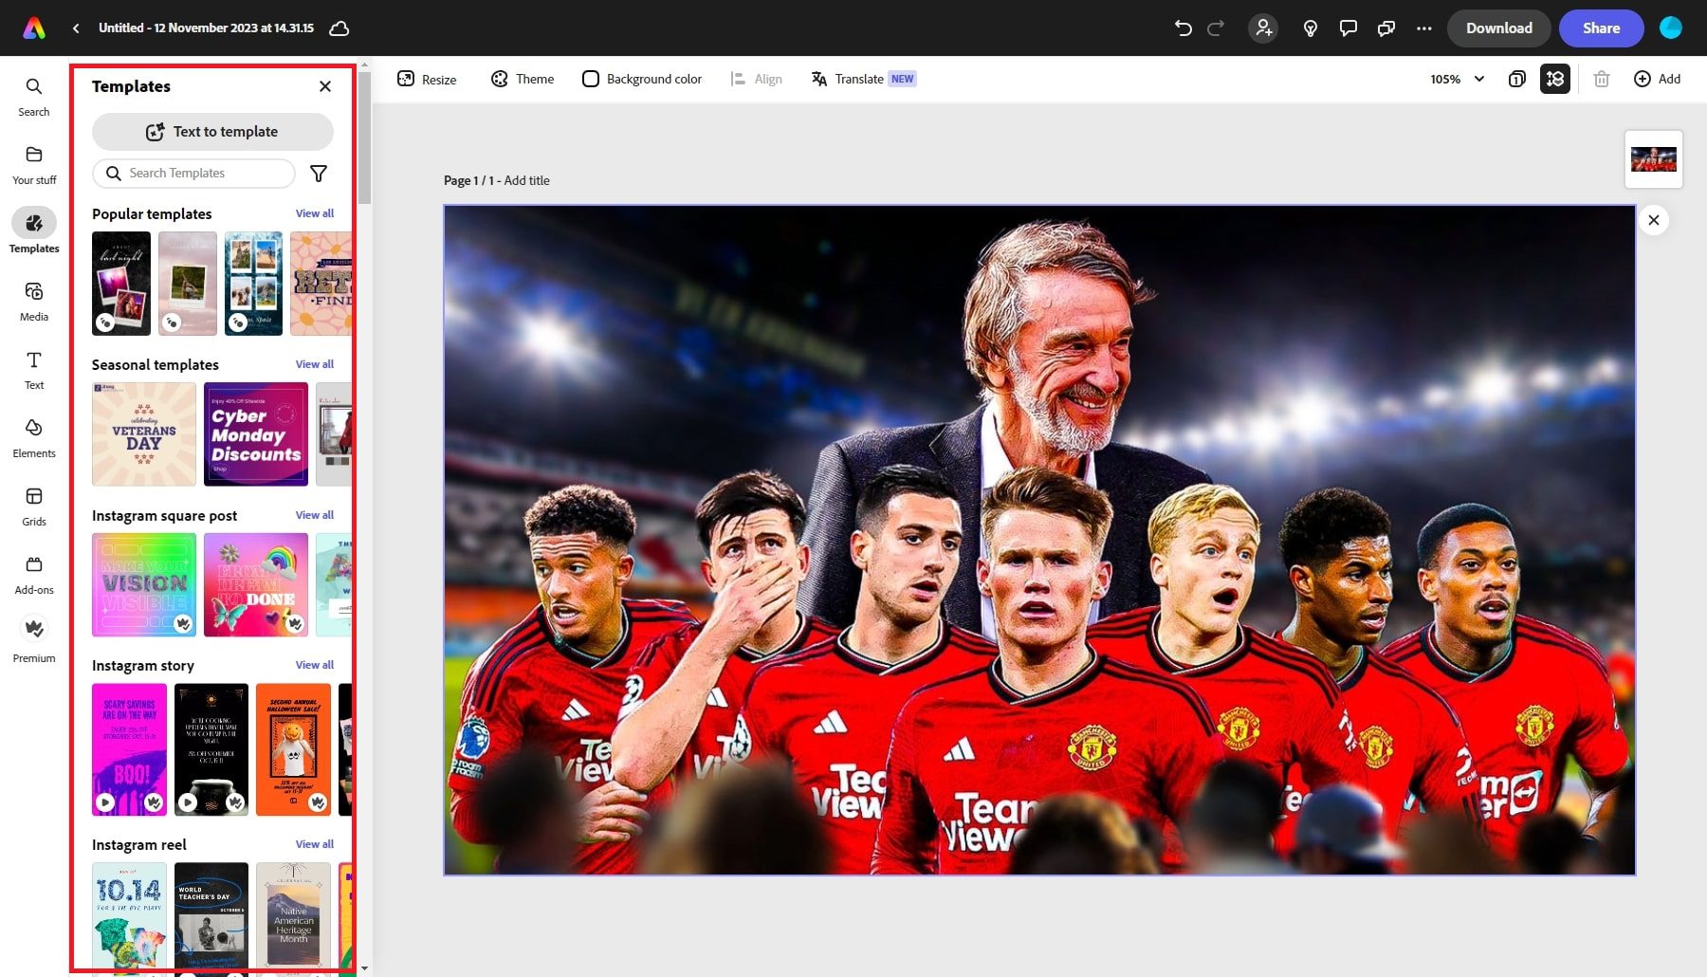Open the Text panel
The image size is (1707, 977).
(33, 369)
